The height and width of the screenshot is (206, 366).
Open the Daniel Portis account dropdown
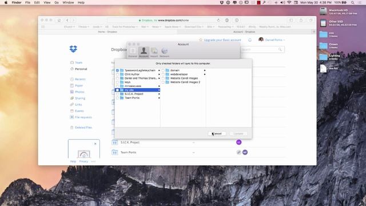click(272, 40)
